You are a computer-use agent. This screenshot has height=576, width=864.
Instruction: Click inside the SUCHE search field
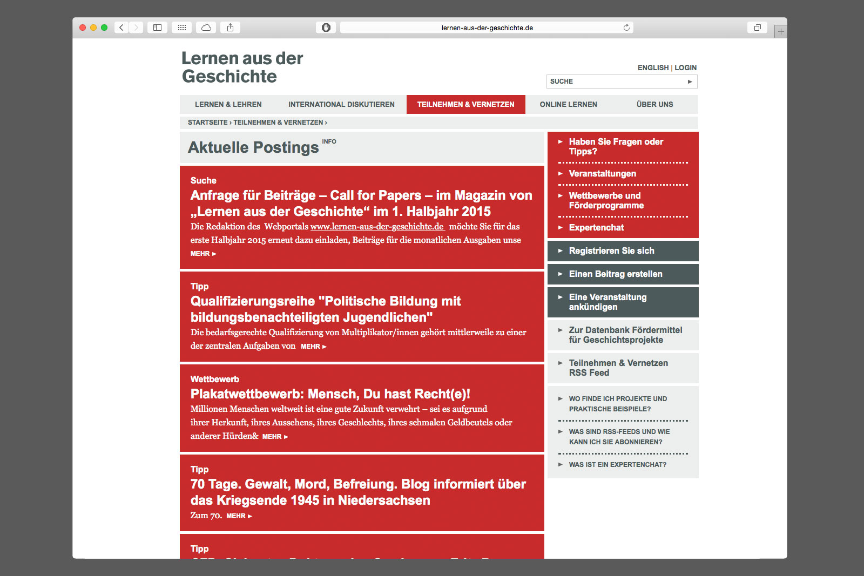click(x=616, y=82)
